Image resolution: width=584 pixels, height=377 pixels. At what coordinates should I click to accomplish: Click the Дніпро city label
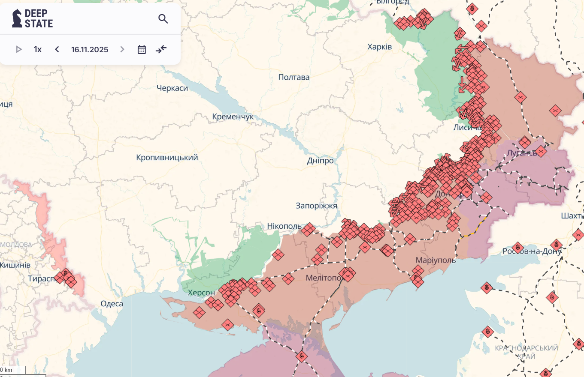320,161
